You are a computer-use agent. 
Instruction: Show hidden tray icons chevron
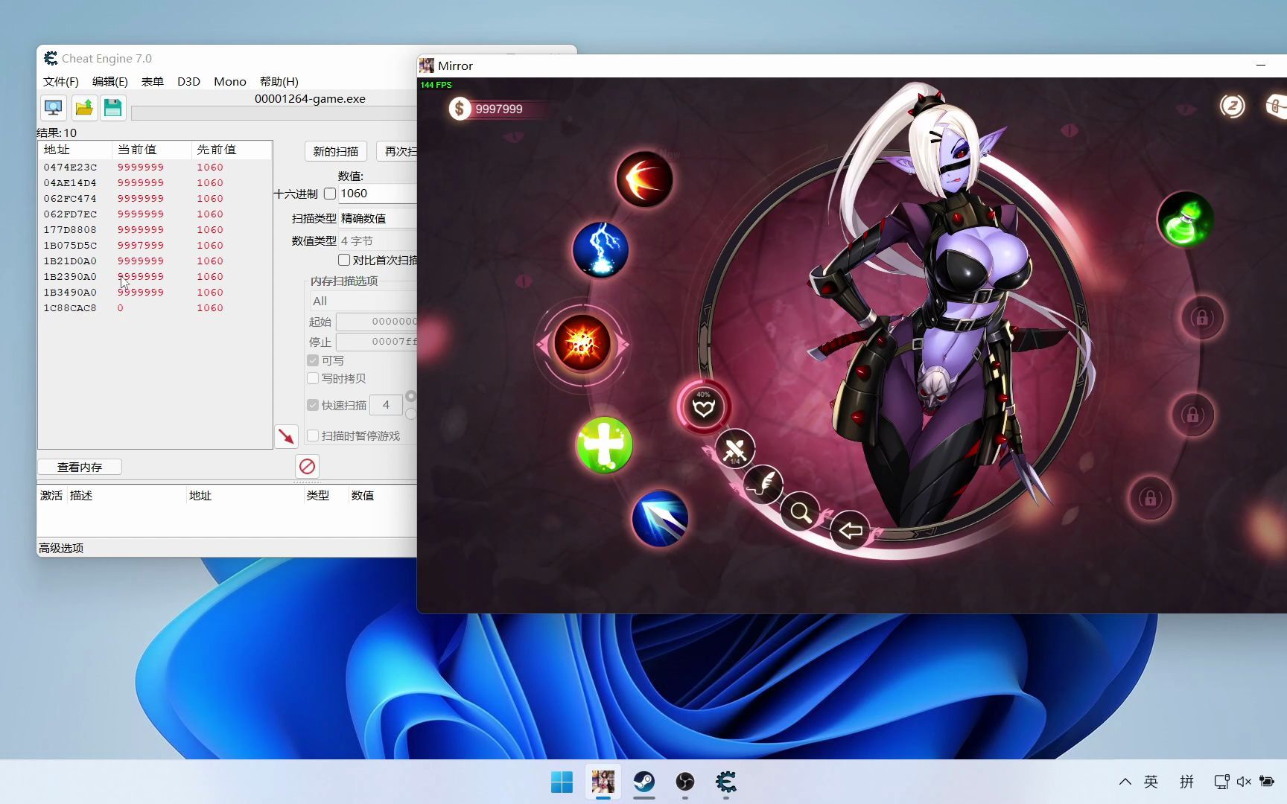(x=1125, y=782)
